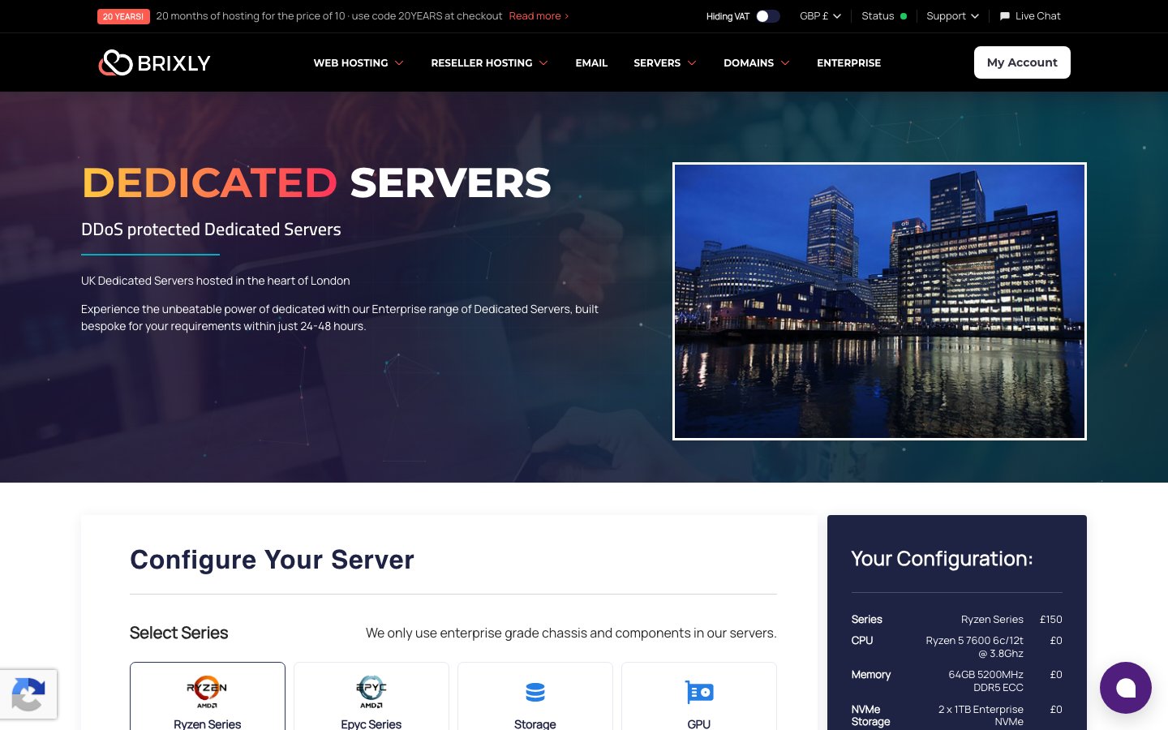Image resolution: width=1168 pixels, height=730 pixels.
Task: Open the live chat bubble widget
Action: tap(1125, 688)
